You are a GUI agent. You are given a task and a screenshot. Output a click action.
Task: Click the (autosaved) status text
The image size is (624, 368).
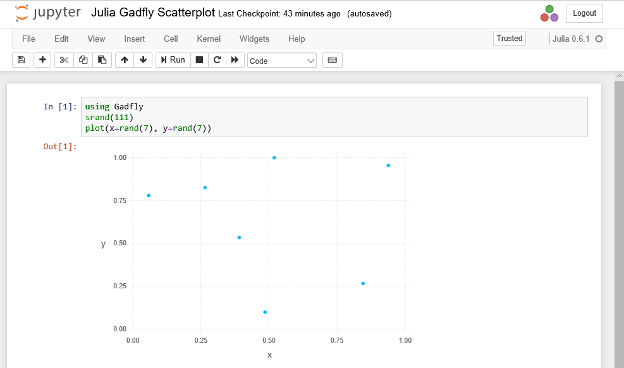(x=369, y=14)
